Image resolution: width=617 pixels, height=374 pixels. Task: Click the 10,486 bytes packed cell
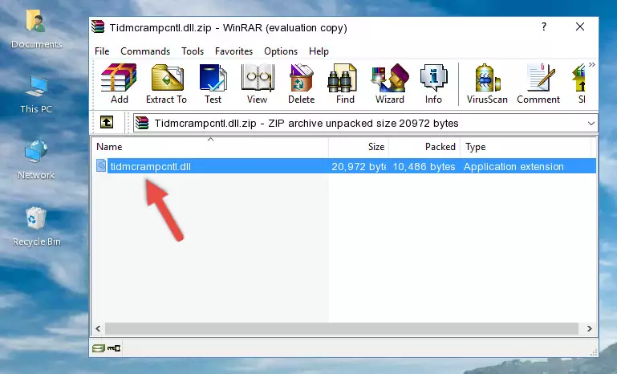click(424, 166)
